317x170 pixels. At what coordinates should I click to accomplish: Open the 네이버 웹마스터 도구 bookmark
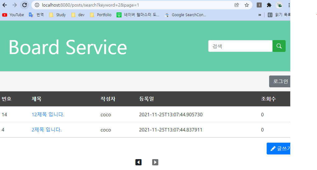point(138,15)
